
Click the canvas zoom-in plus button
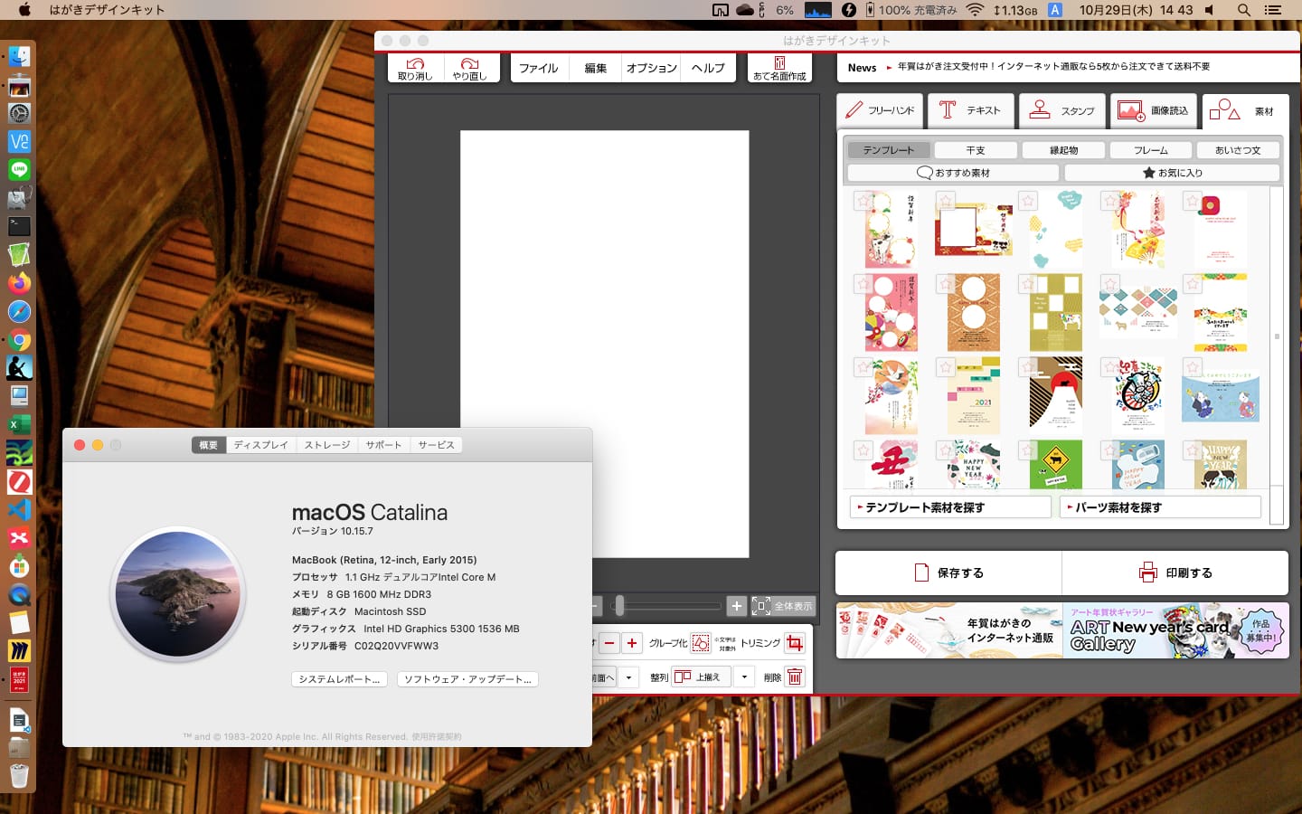[x=737, y=606]
